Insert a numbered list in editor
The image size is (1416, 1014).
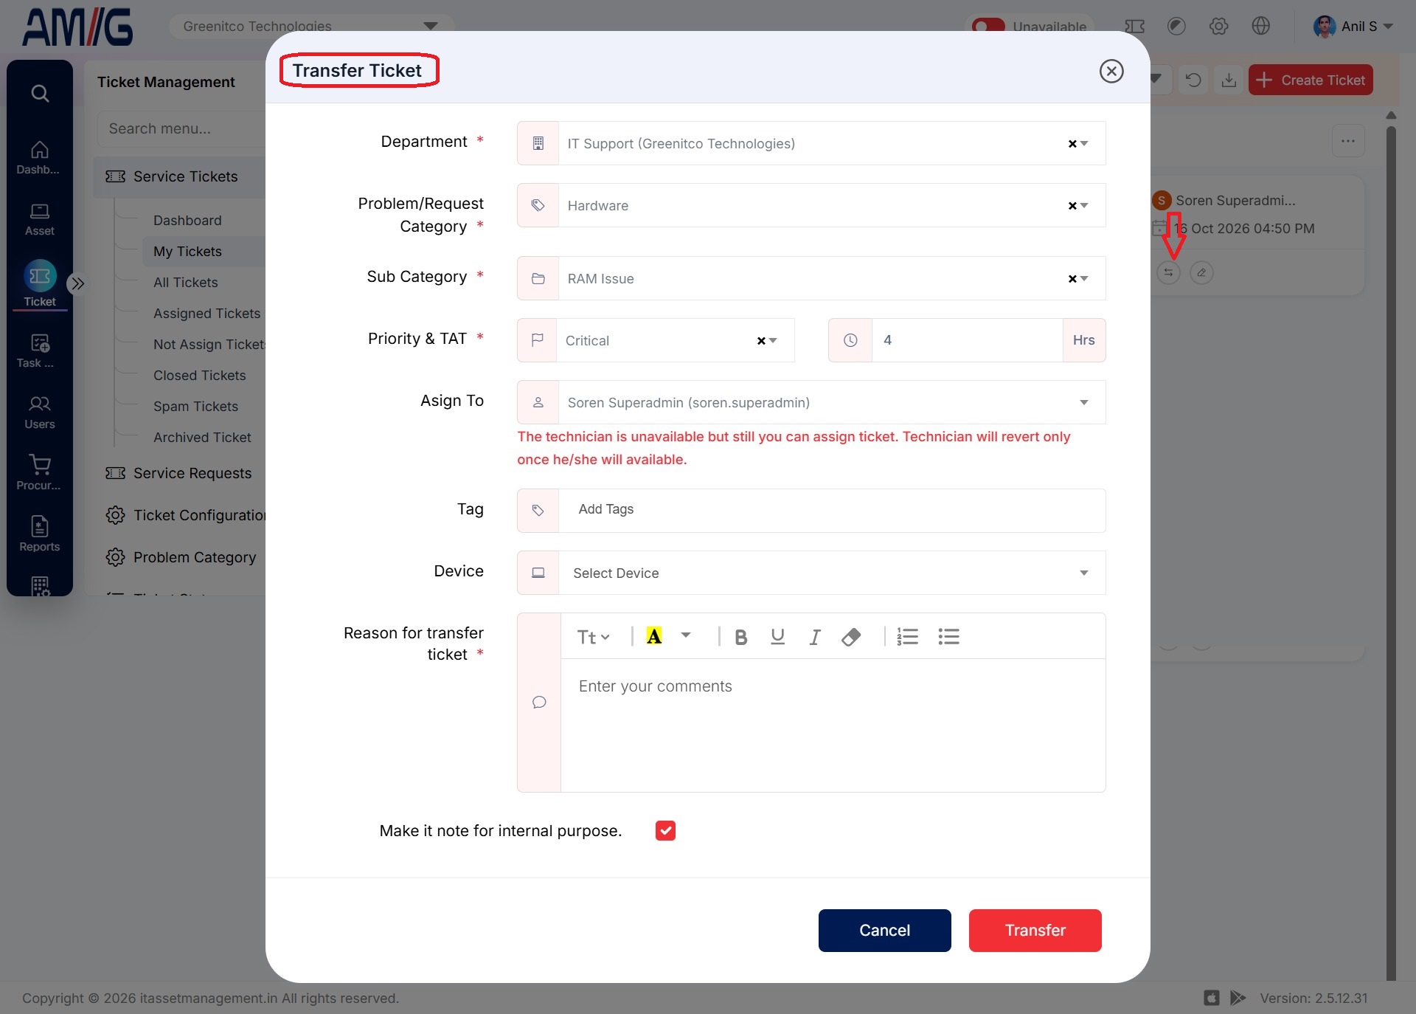(907, 637)
